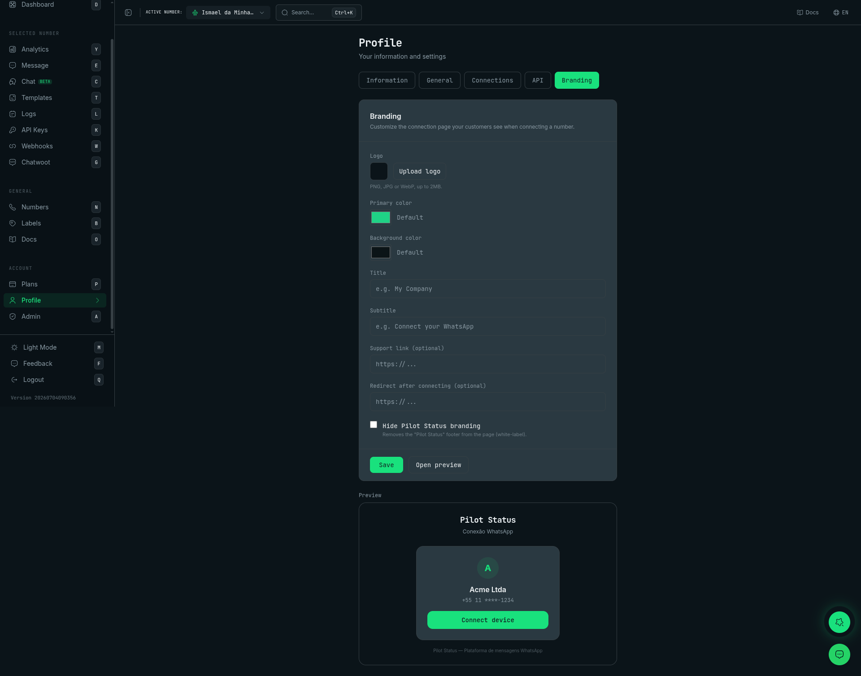Click the Chat headset icon

pyautogui.click(x=13, y=82)
